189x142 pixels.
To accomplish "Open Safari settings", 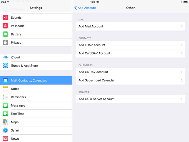I will (x=36, y=130).
